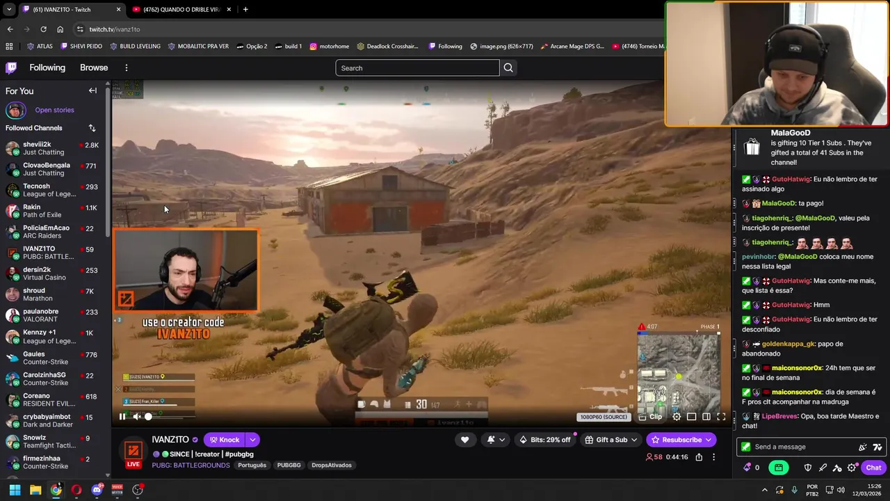
Task: Open Following in Twitch top nav
Action: click(x=47, y=67)
